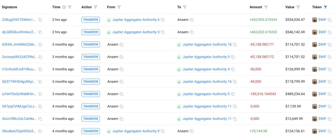Open the From column filter
Viewport: 336px width, 137px height.
(x=119, y=7)
